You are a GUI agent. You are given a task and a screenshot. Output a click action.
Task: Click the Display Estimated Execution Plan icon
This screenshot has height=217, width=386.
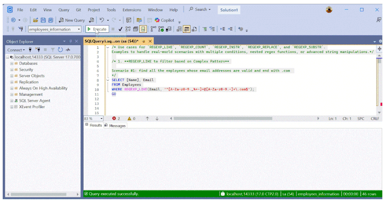point(128,29)
